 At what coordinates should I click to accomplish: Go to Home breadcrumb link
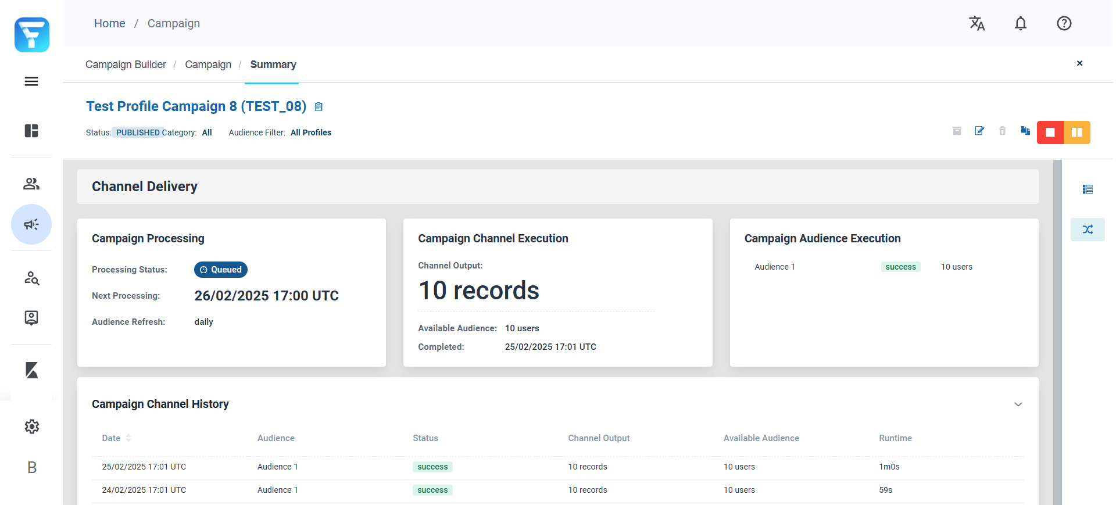point(110,23)
